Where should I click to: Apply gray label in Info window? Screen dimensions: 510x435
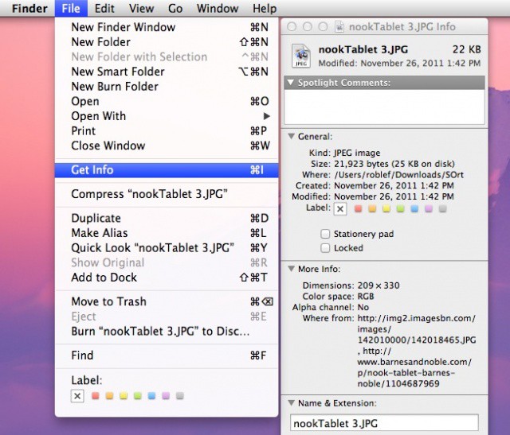pos(442,208)
